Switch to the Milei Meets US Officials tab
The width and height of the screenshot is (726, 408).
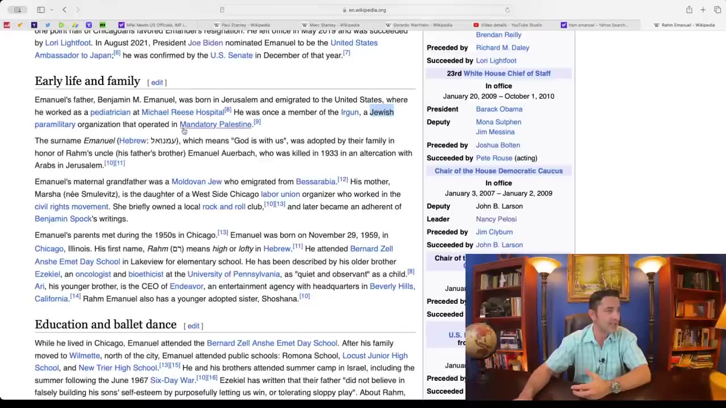[x=152, y=25]
